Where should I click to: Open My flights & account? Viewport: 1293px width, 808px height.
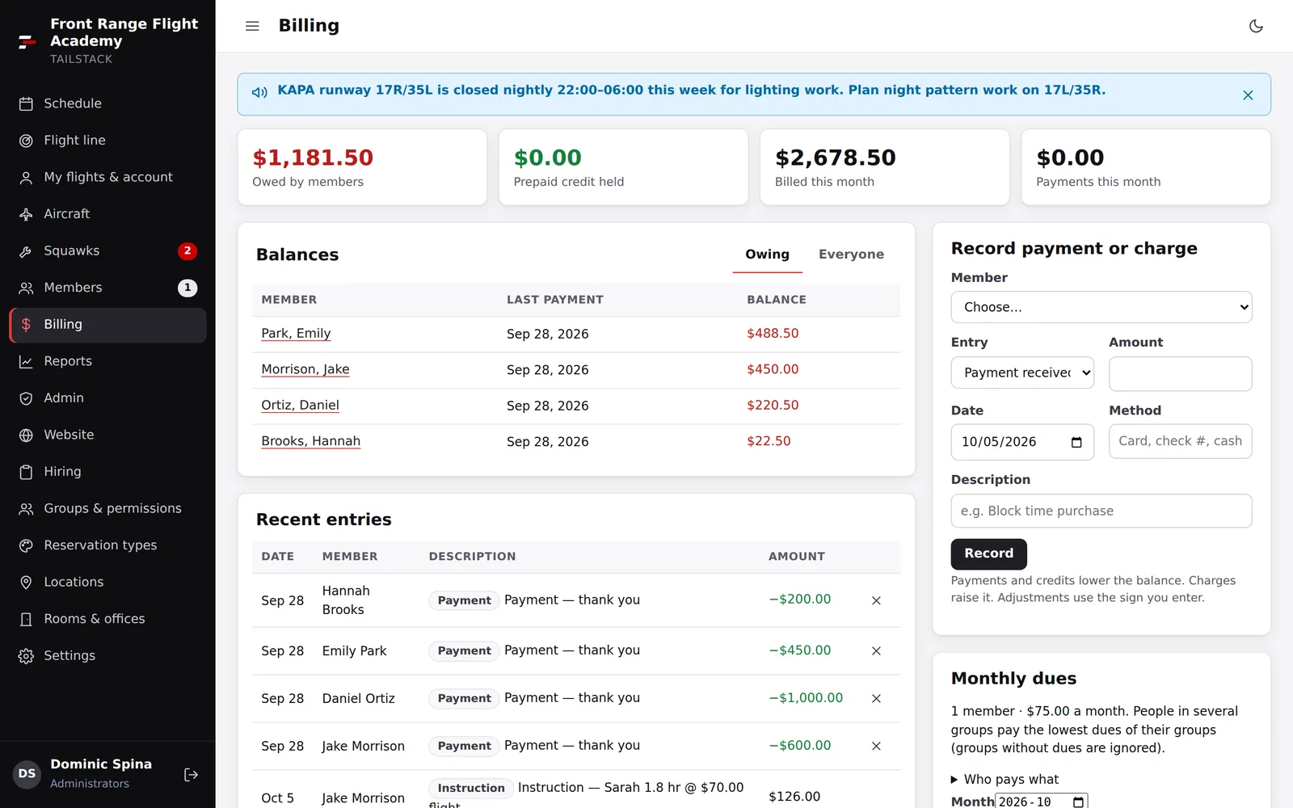point(107,177)
